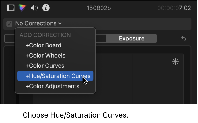Add a Color Wheels correction
Screen dimensions: 198x123
click(45, 56)
